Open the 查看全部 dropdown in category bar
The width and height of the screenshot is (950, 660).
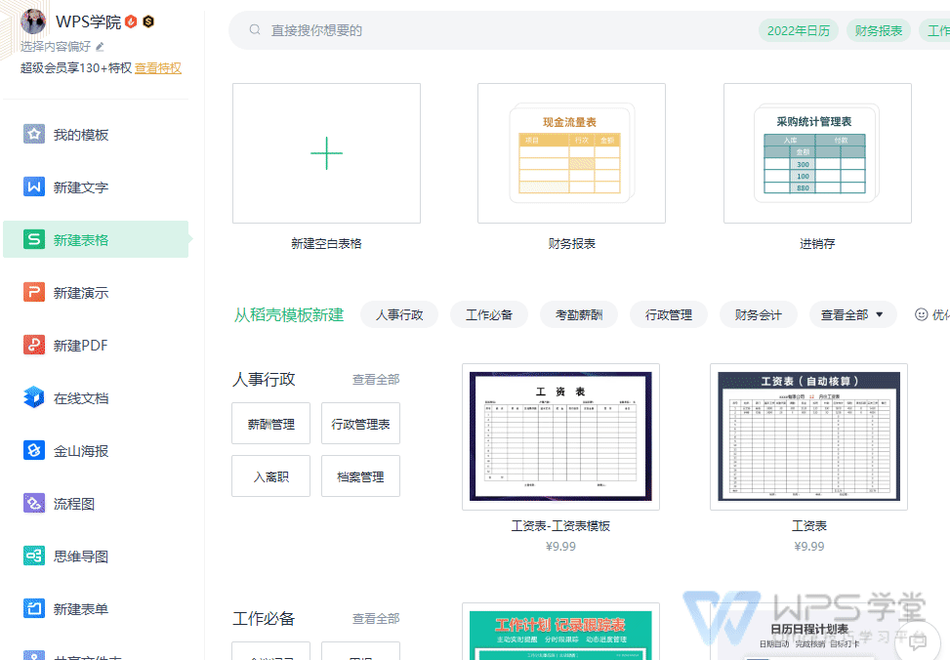click(851, 314)
